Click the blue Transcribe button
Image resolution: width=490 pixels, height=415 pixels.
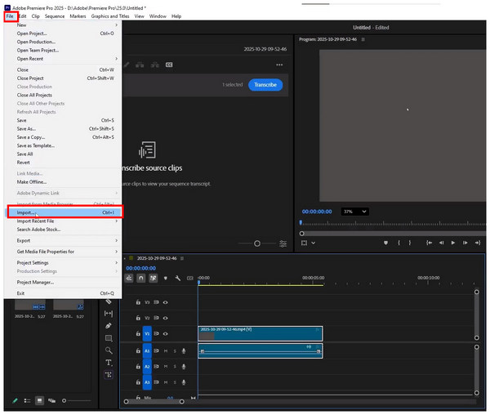pyautogui.click(x=265, y=85)
